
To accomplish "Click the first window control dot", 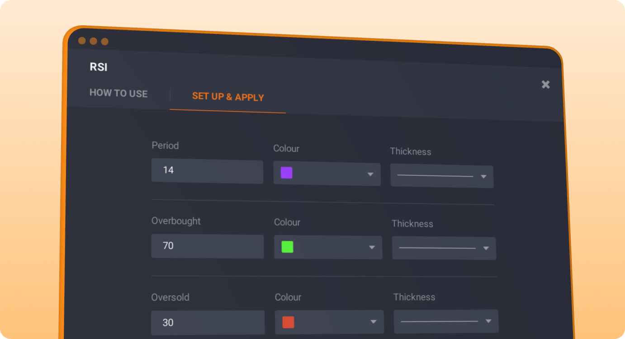I will (x=82, y=41).
